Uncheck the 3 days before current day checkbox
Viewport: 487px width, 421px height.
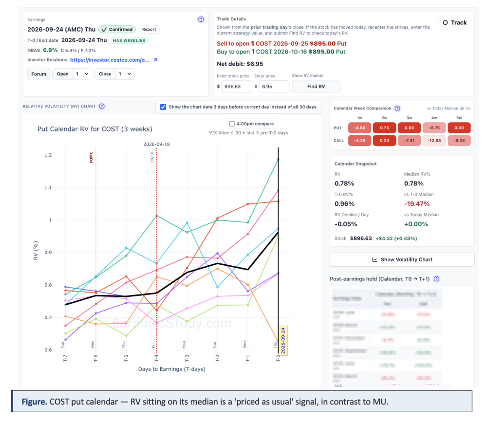163,107
